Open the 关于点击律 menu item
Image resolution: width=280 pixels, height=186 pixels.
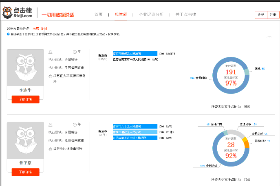[186, 14]
